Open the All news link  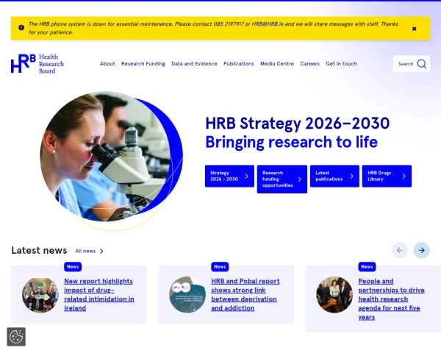(85, 251)
